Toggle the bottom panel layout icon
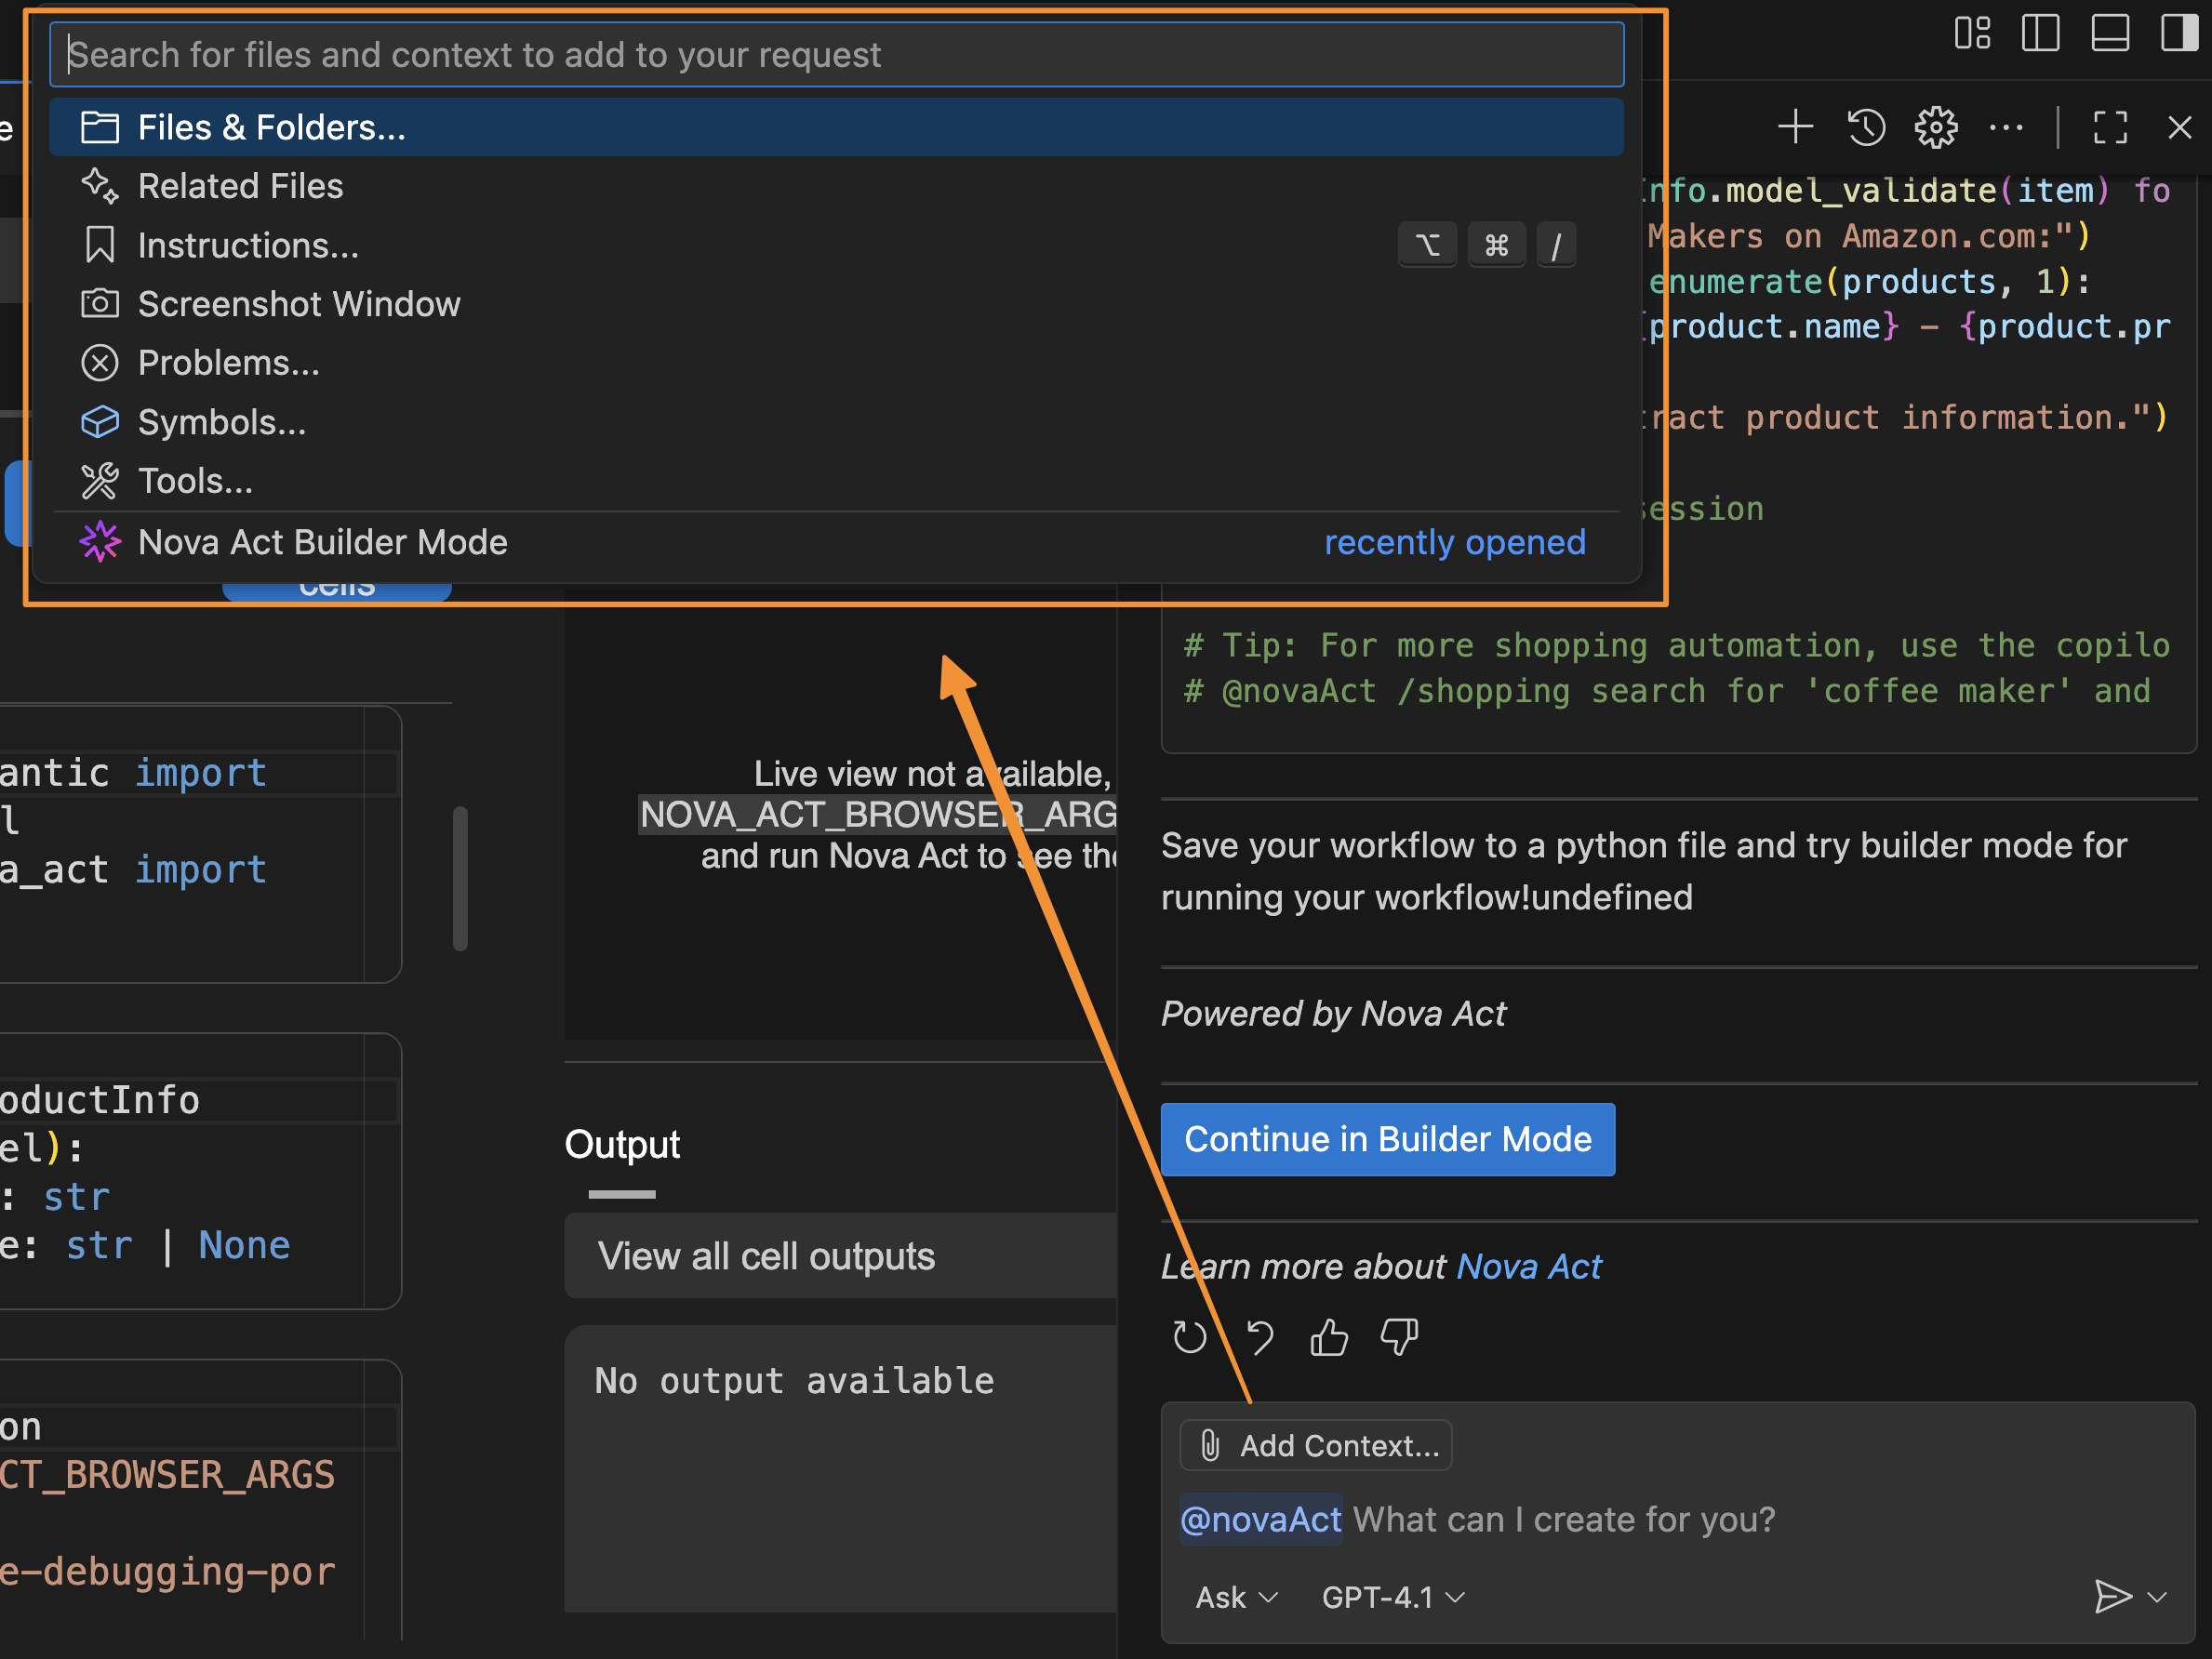 [2110, 32]
